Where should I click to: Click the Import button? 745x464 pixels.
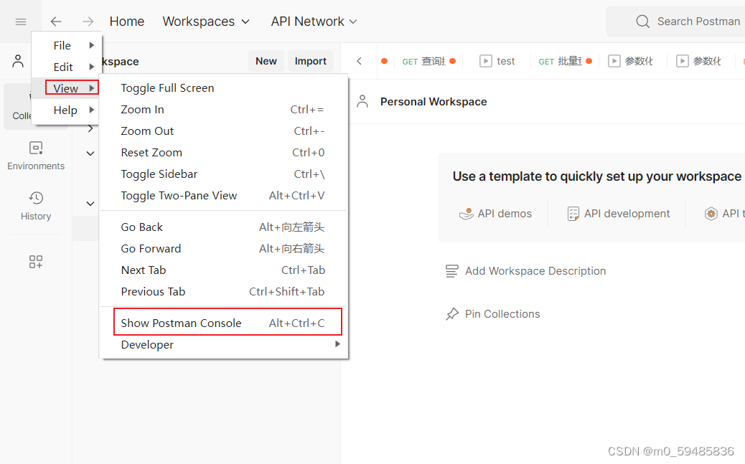coord(310,61)
